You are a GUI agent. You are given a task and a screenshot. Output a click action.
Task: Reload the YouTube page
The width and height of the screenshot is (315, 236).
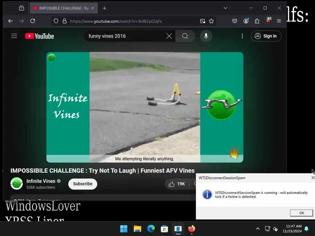click(x=33, y=21)
